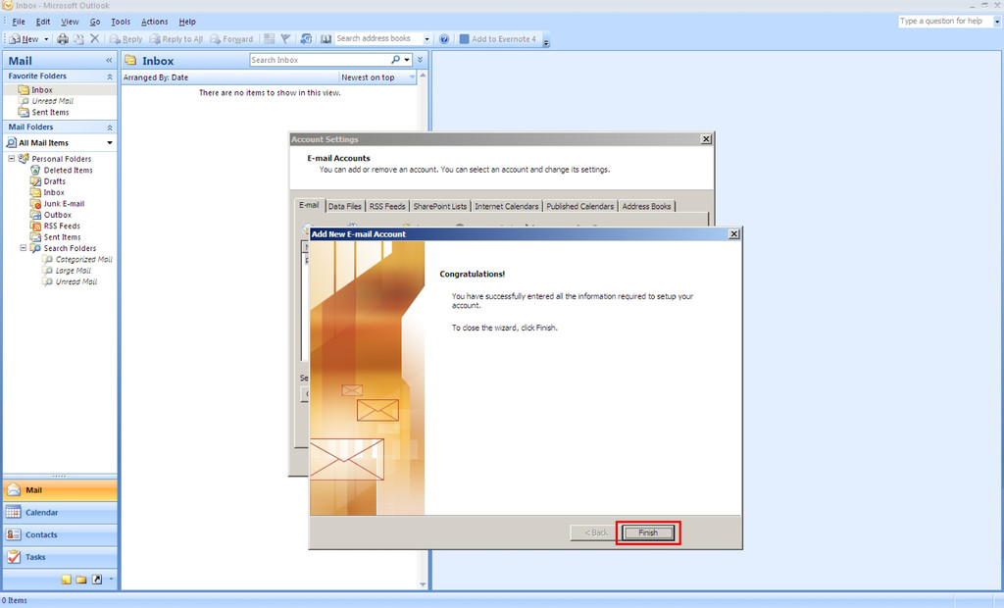This screenshot has height=608, width=1004.
Task: Click the Outlook Help question mark icon
Action: pos(444,39)
